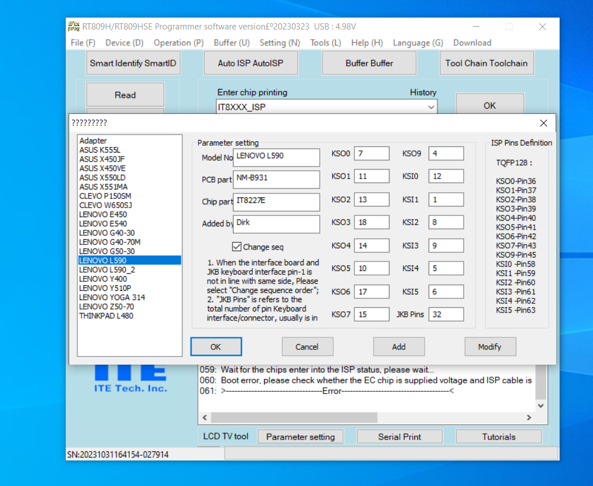Expand the chip printing dropdown
593x486 pixels.
pyautogui.click(x=431, y=107)
